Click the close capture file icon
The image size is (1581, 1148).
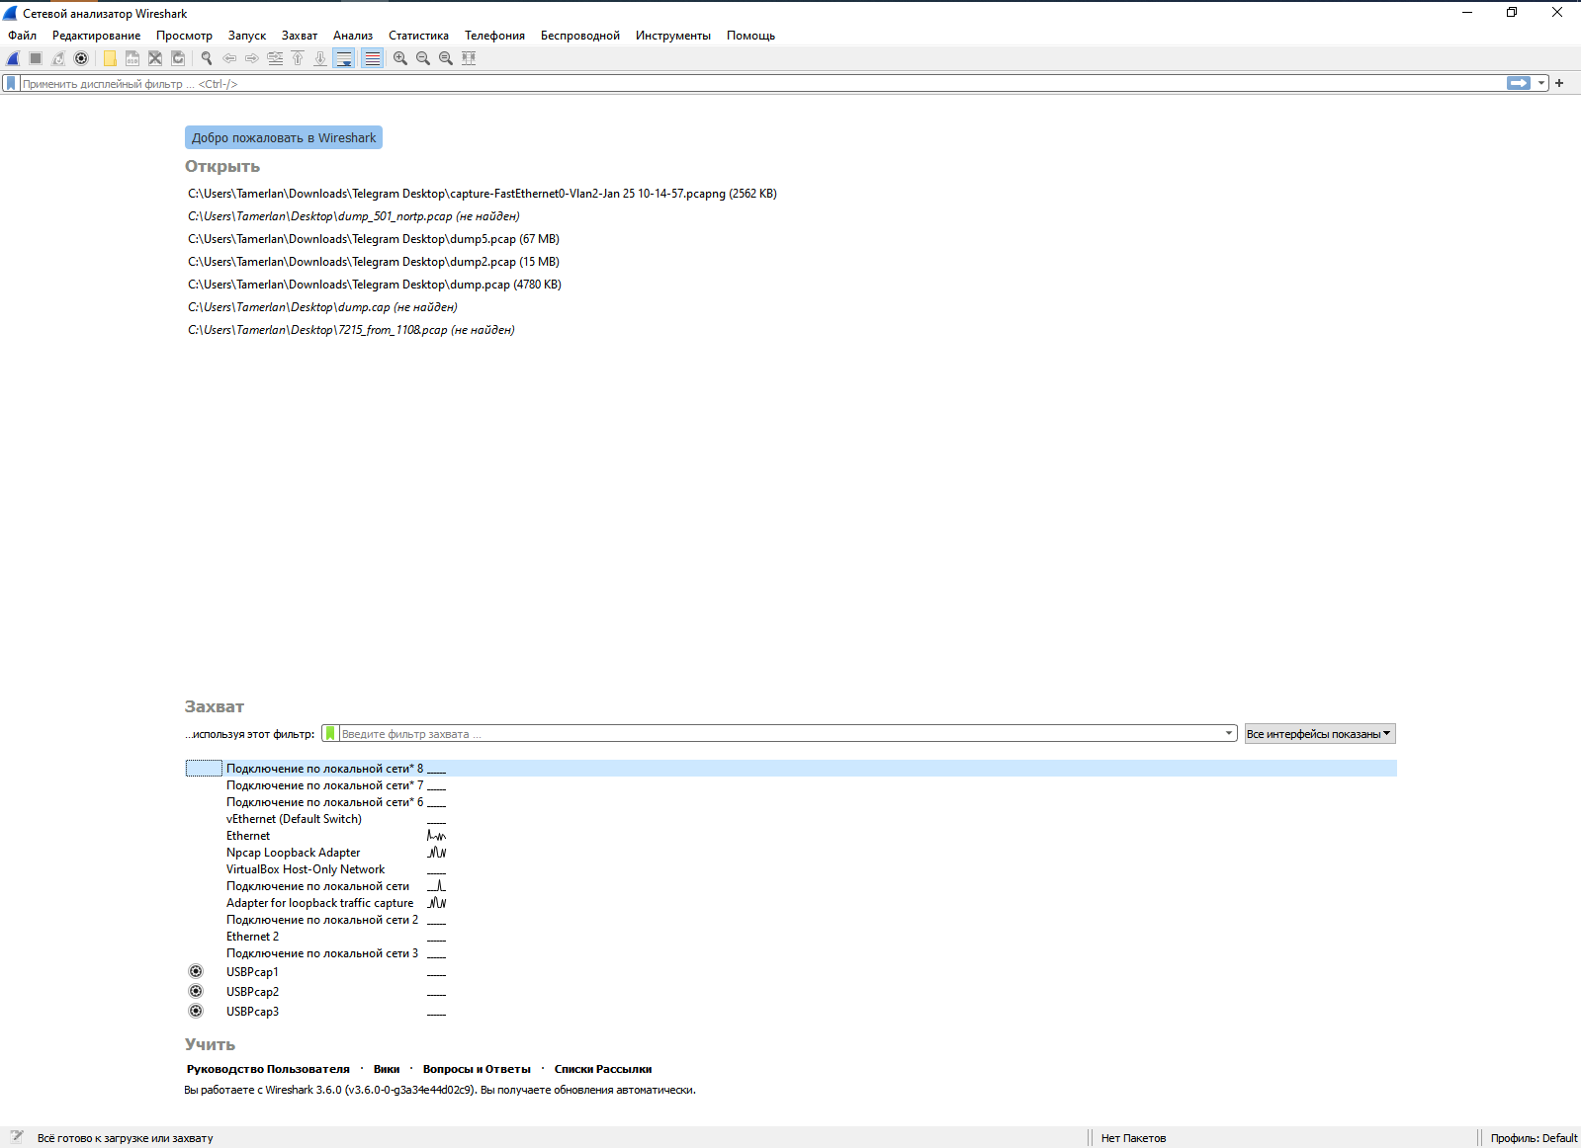point(155,58)
